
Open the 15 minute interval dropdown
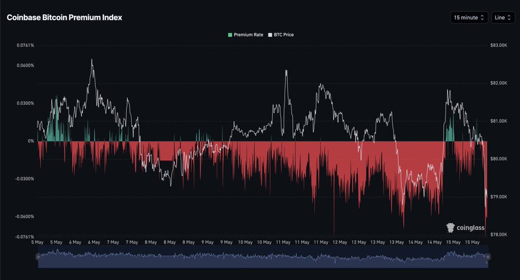click(469, 17)
